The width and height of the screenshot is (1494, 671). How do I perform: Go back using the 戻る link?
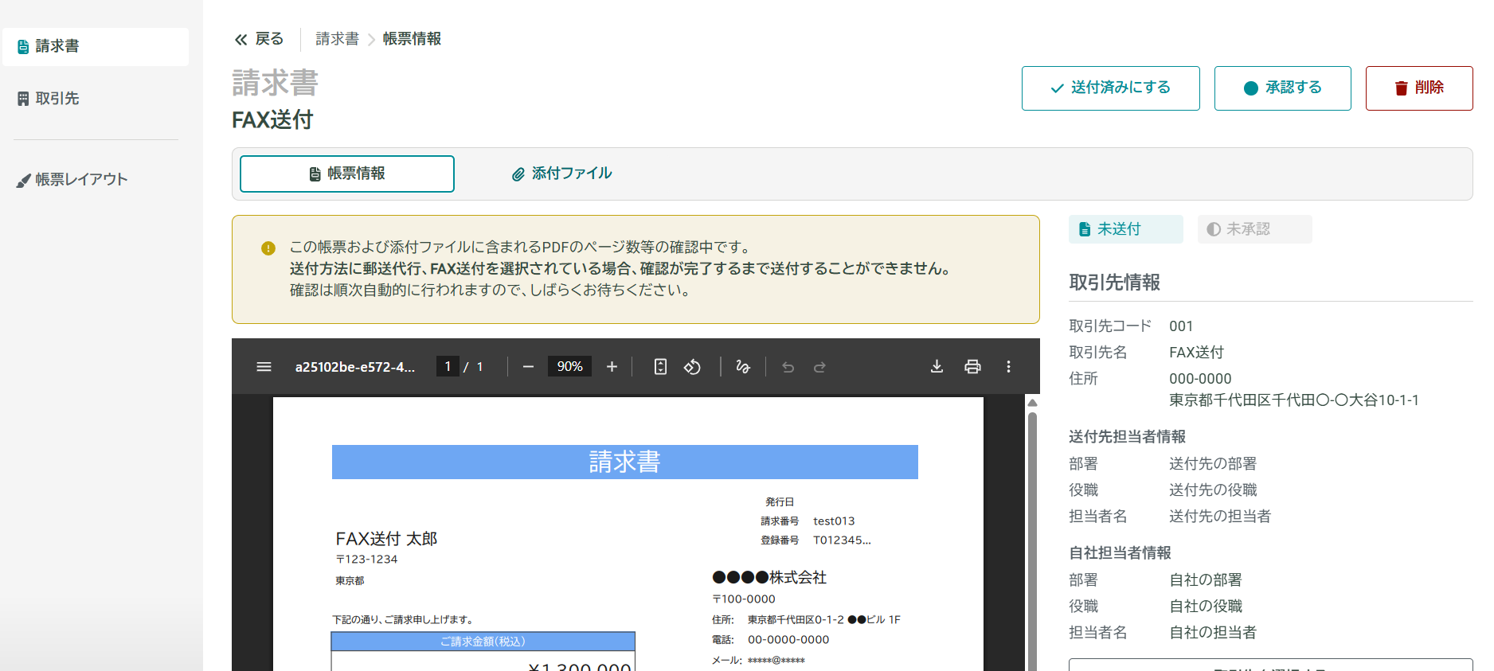259,39
